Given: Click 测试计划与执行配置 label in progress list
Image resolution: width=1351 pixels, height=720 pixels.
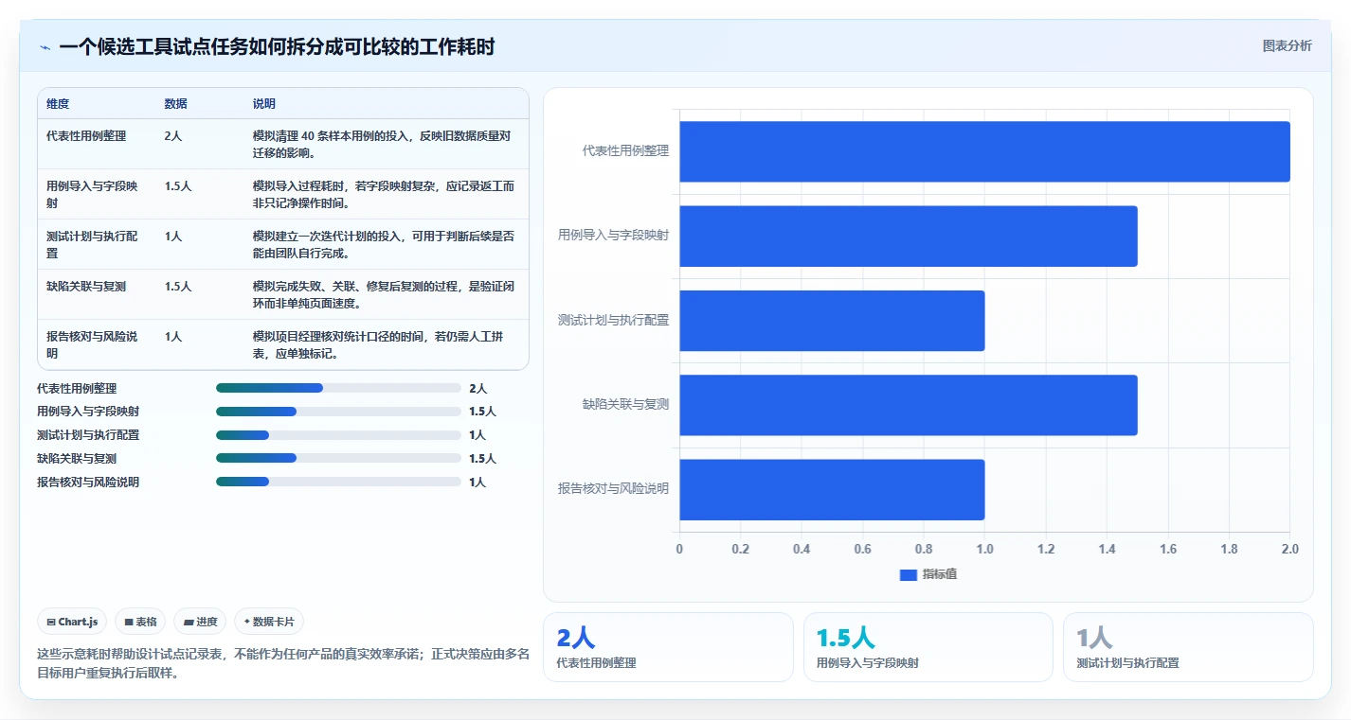Looking at the screenshot, I should (88, 435).
